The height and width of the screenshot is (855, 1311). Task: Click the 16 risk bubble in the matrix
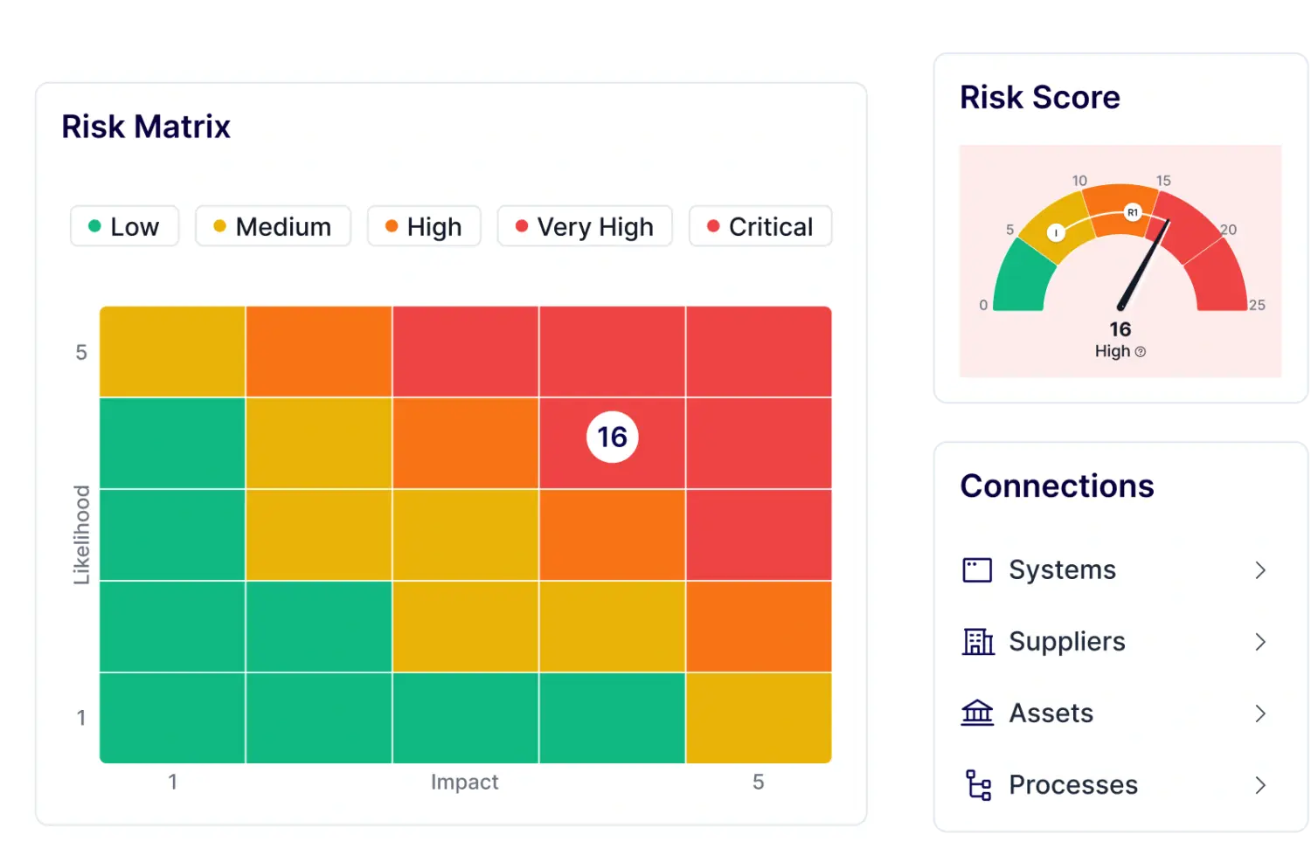[x=612, y=437]
